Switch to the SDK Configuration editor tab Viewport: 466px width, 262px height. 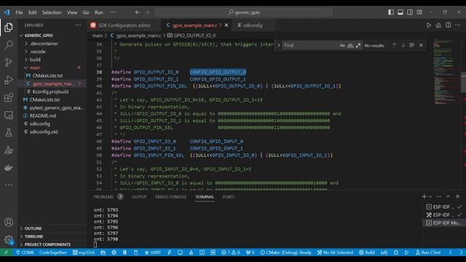click(124, 25)
